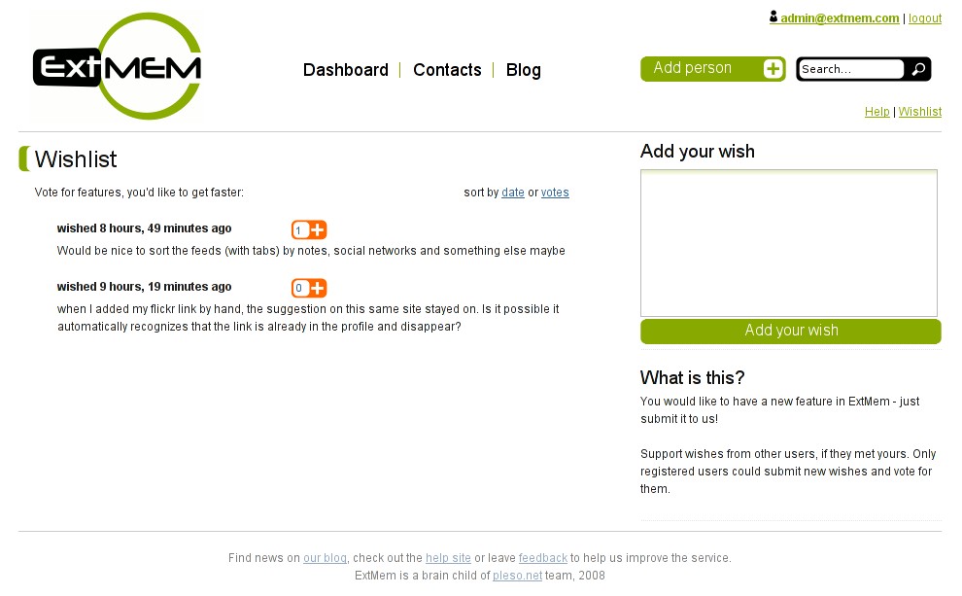Open the Blog menu item
Screen dimensions: 962x596
pyautogui.click(x=524, y=70)
